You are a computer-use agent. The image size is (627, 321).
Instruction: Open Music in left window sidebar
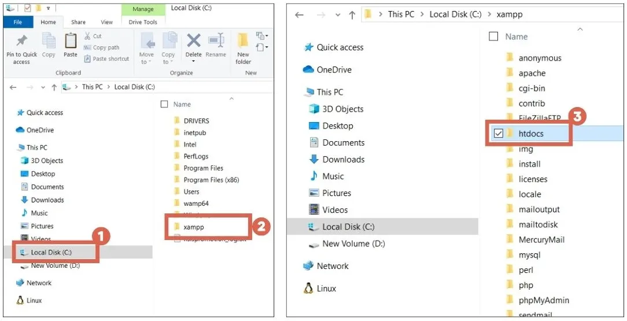tap(34, 213)
